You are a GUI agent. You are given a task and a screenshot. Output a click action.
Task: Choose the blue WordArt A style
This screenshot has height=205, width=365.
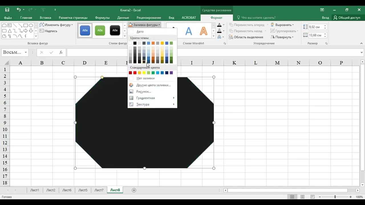188,31
